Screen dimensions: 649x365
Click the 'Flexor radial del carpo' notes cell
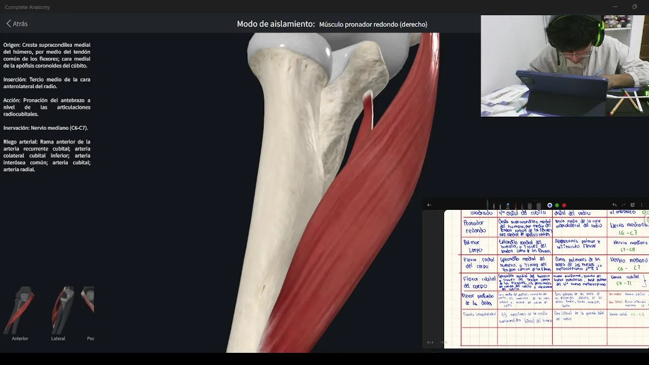(479, 264)
